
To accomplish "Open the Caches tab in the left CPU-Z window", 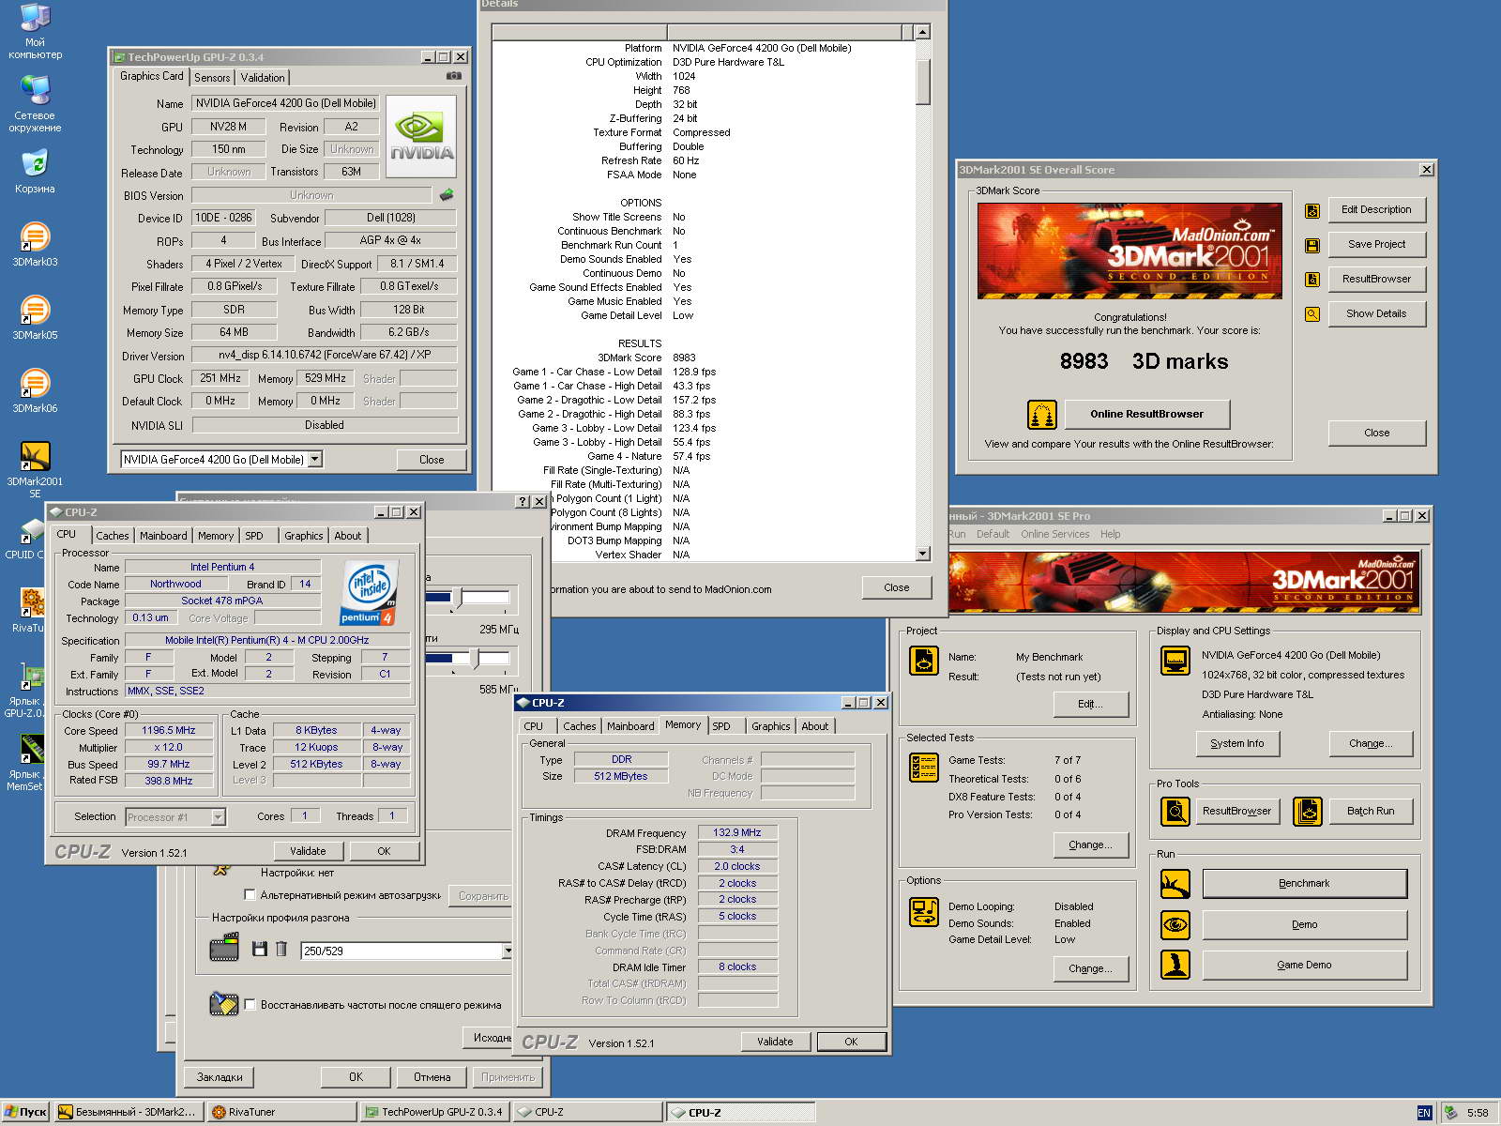I will (x=113, y=536).
